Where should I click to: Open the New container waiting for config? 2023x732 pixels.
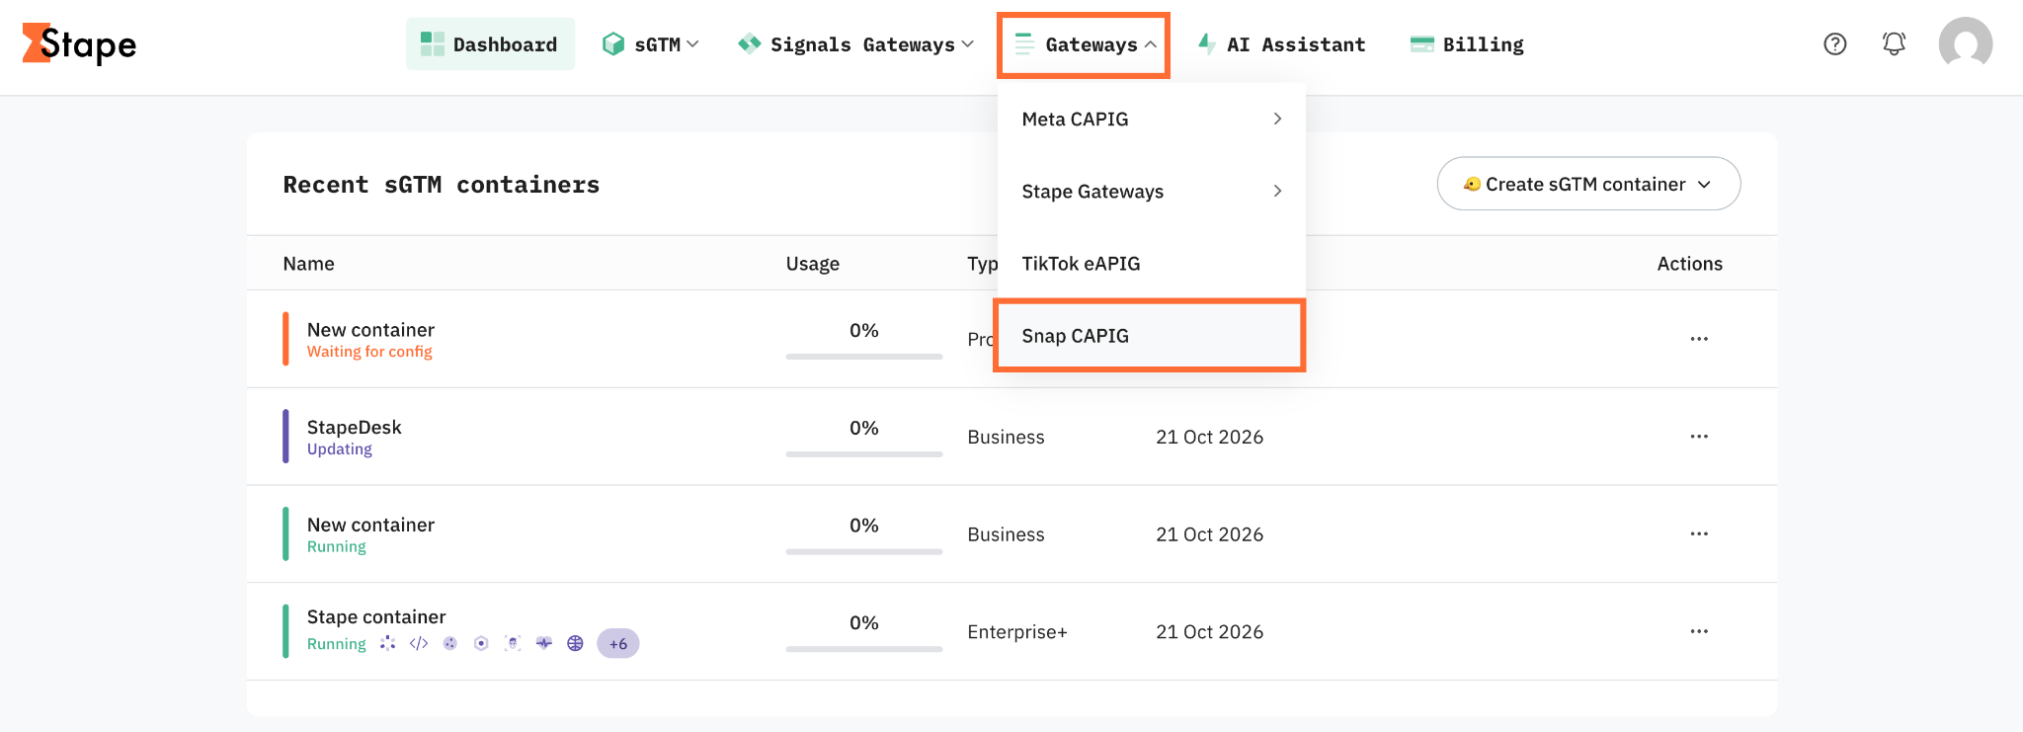pos(370,330)
